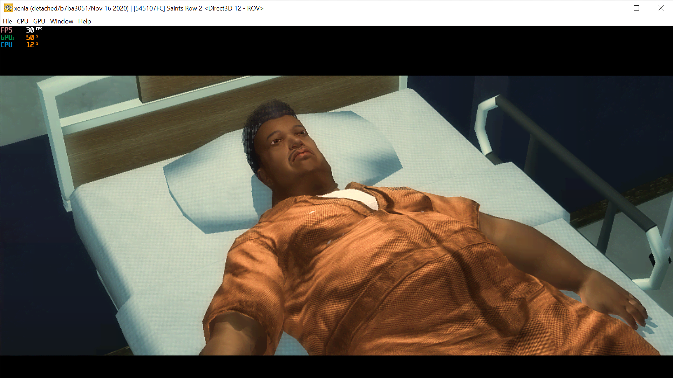Screen dimensions: 673x378
Task: Open the GPU menu
Action: tap(39, 21)
